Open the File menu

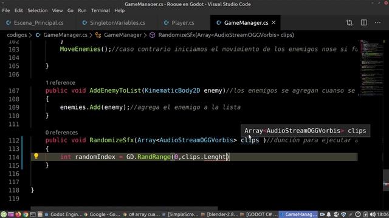pyautogui.click(x=6, y=11)
